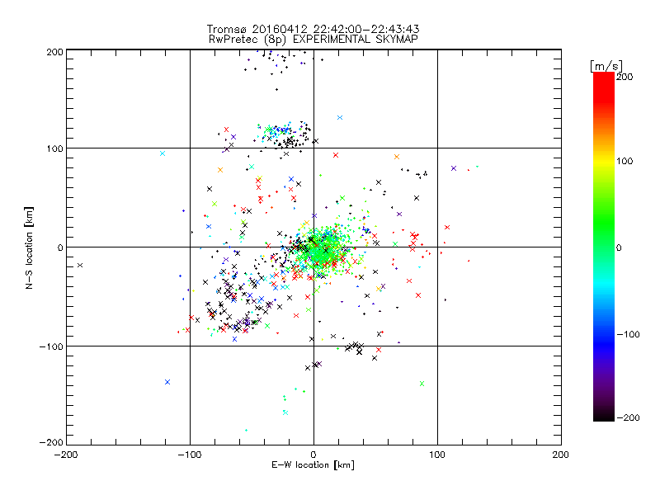Click the green X marker near bottom right
This screenshot has height=495, width=660.
pos(422,384)
